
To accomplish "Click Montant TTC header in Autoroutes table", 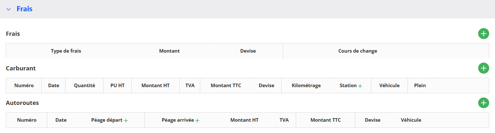I will tap(326, 120).
